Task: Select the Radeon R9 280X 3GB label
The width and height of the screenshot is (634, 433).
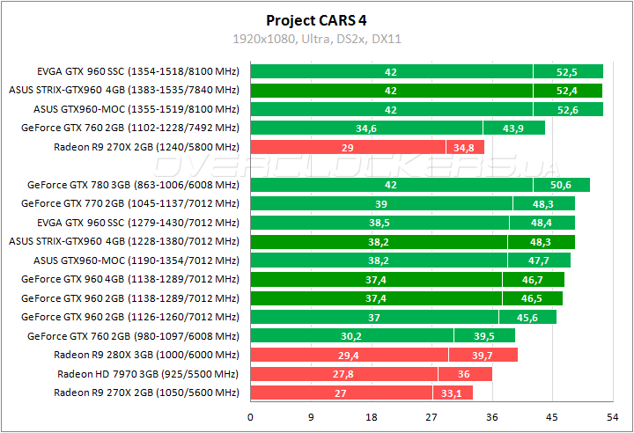Action: coord(146,355)
